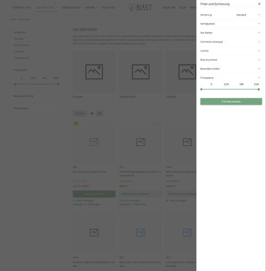Click second product's variant selection button
Screen dimensions: 266x271
141,194
